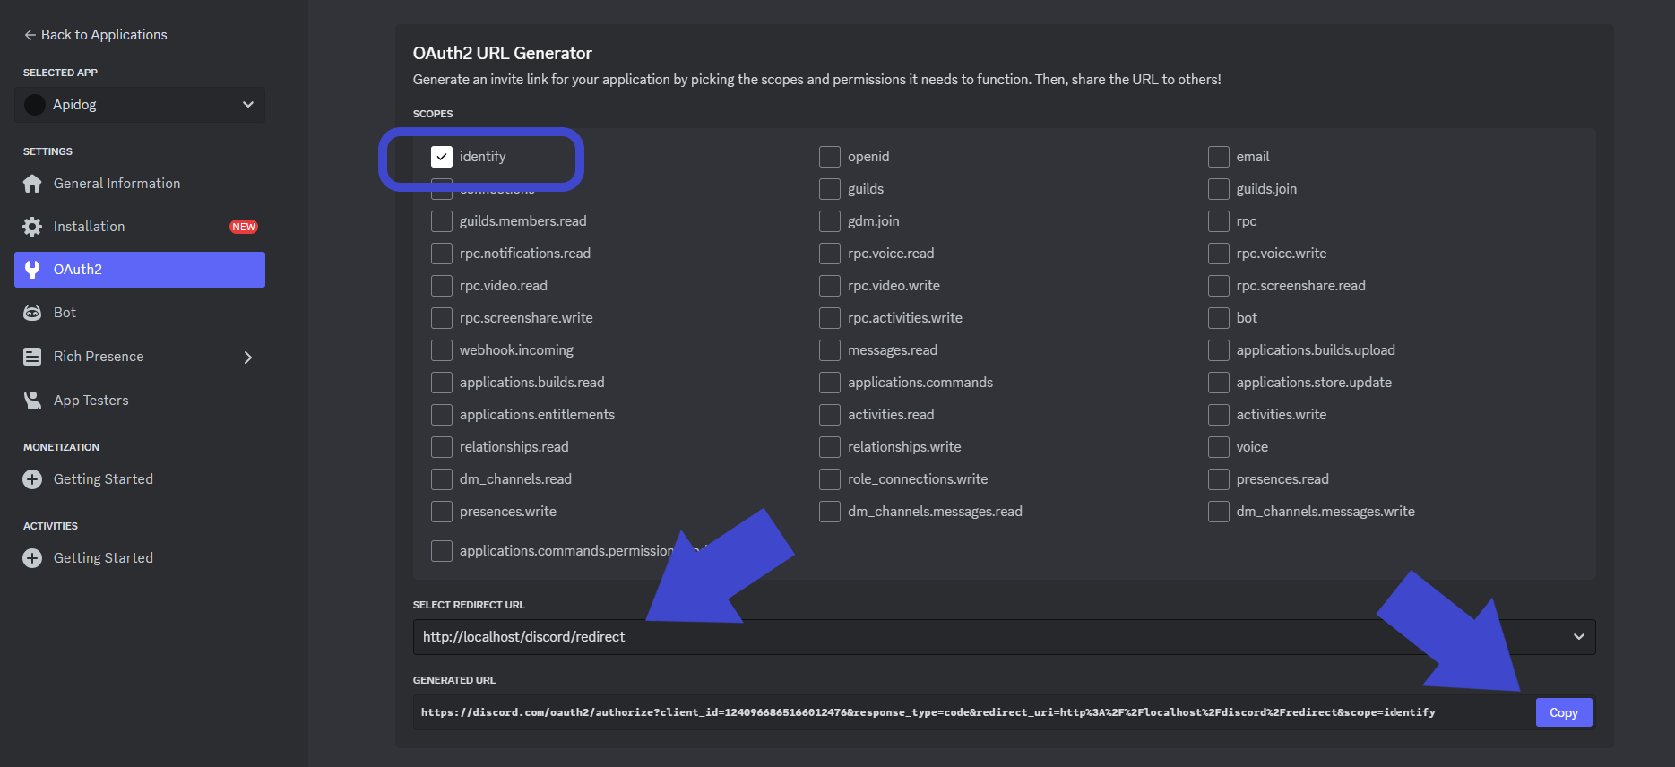This screenshot has width=1675, height=767.
Task: Check applications.builds.read scope
Action: 442,383
